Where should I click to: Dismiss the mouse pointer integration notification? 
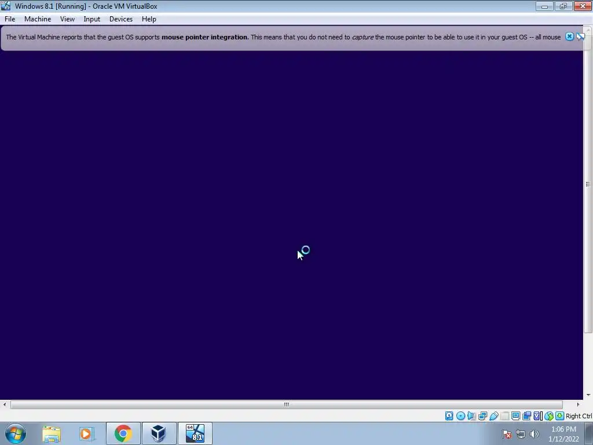(x=569, y=37)
